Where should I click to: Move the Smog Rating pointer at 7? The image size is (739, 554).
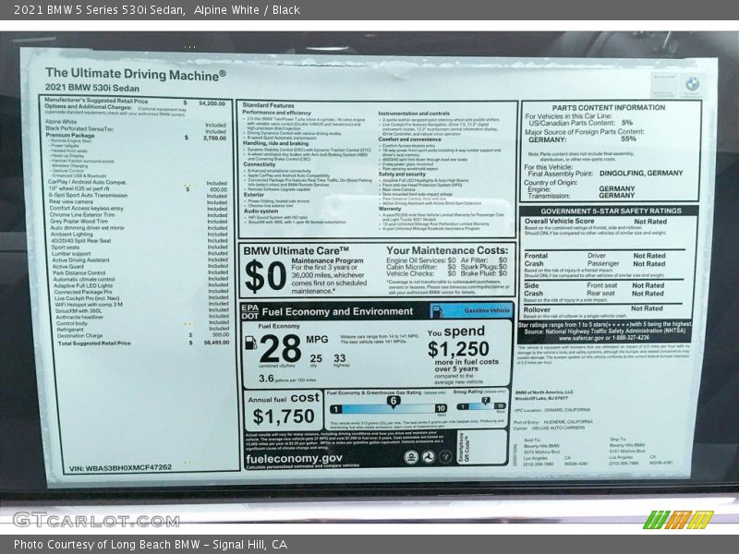[487, 399]
